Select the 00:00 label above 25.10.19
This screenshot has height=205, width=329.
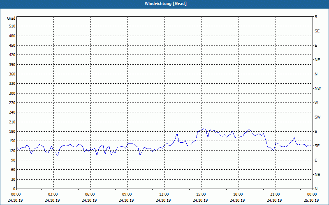pyautogui.click(x=312, y=194)
